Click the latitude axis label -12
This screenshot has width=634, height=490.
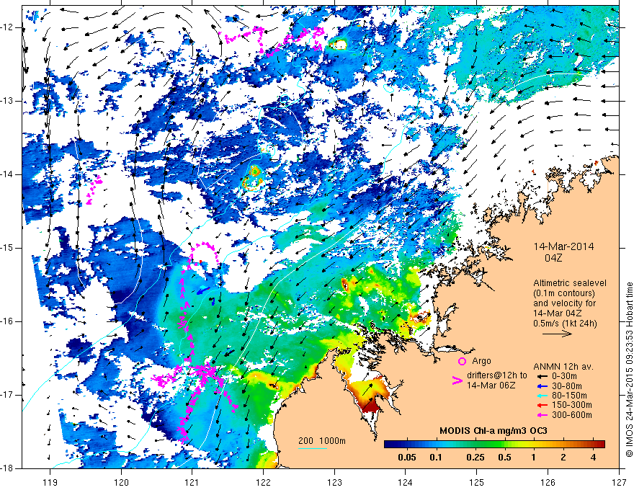pos(7,27)
